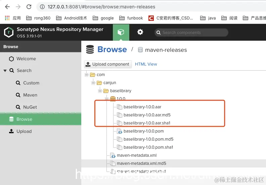
Task: Click the baselibrary folder icon
Action: point(106,91)
